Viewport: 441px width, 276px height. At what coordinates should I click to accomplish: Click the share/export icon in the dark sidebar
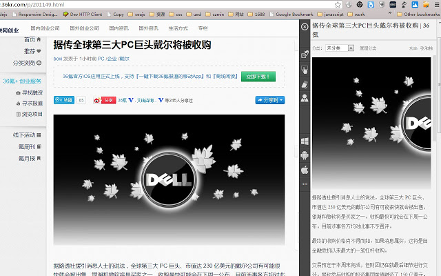pyautogui.click(x=305, y=54)
